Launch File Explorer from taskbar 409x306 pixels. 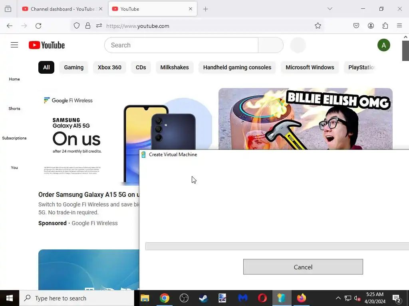pos(145,298)
